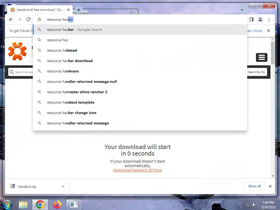Click the fourth taskbar application icon
This screenshot has width=280, height=210.
(x=74, y=205)
